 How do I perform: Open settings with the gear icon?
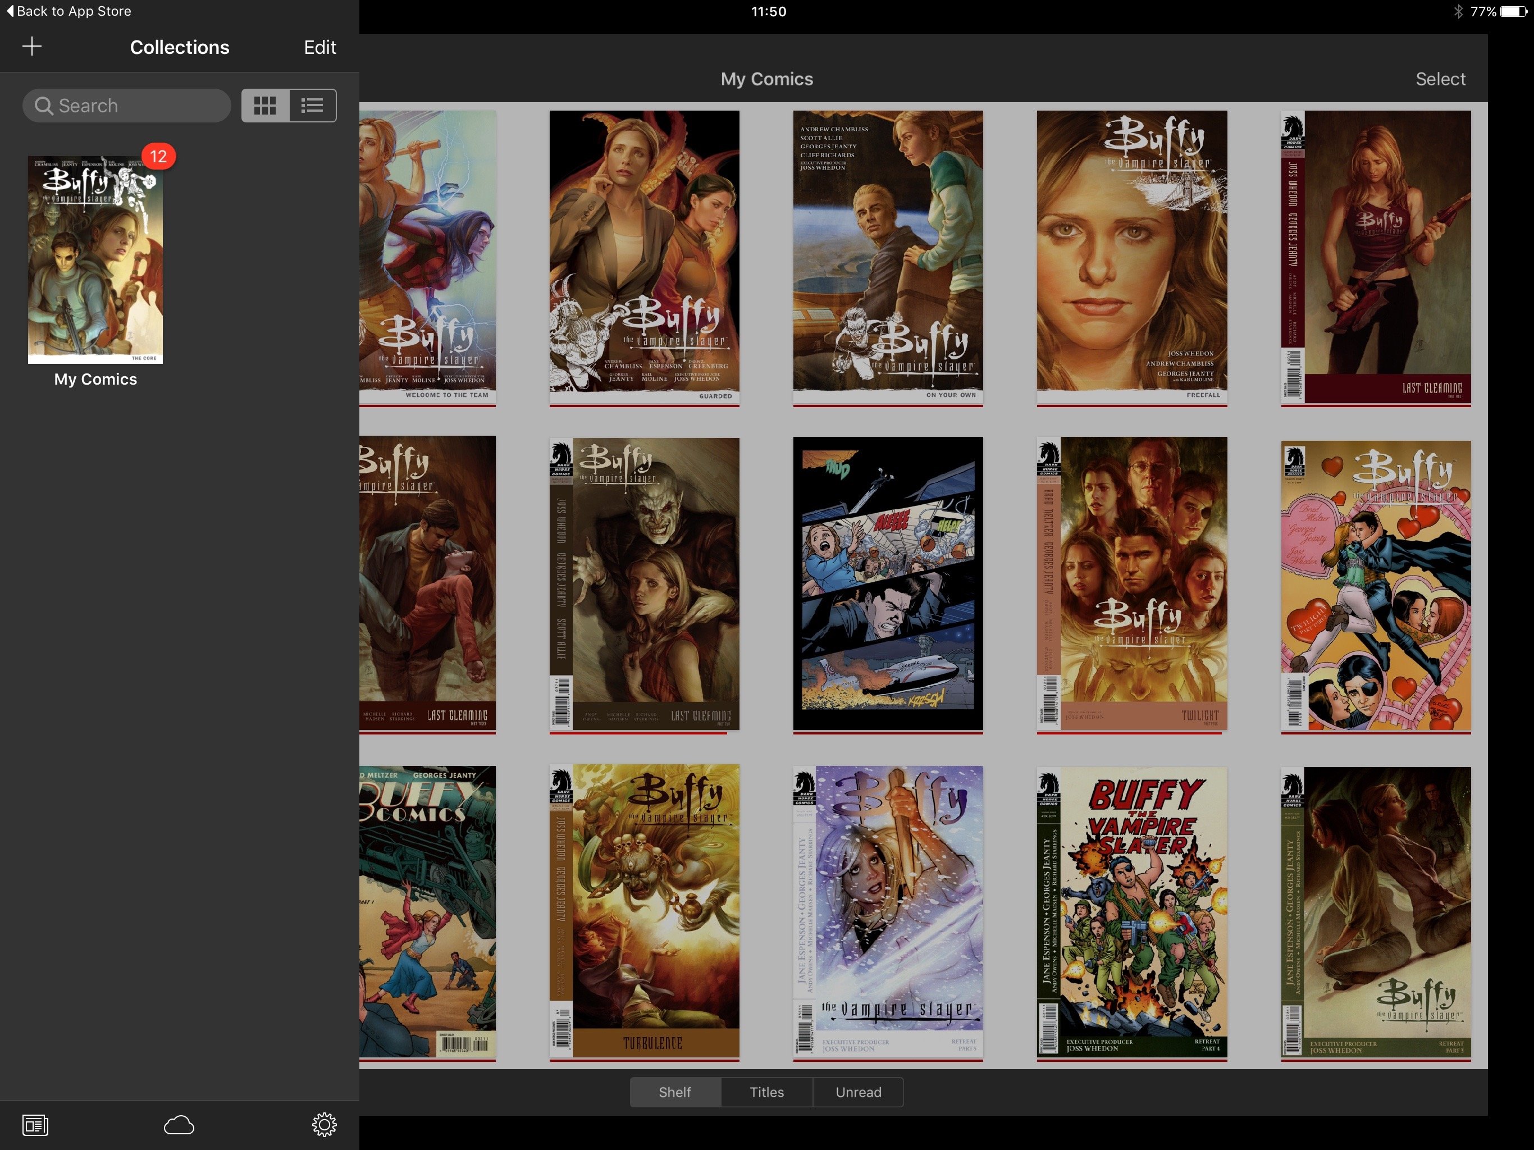pyautogui.click(x=324, y=1125)
